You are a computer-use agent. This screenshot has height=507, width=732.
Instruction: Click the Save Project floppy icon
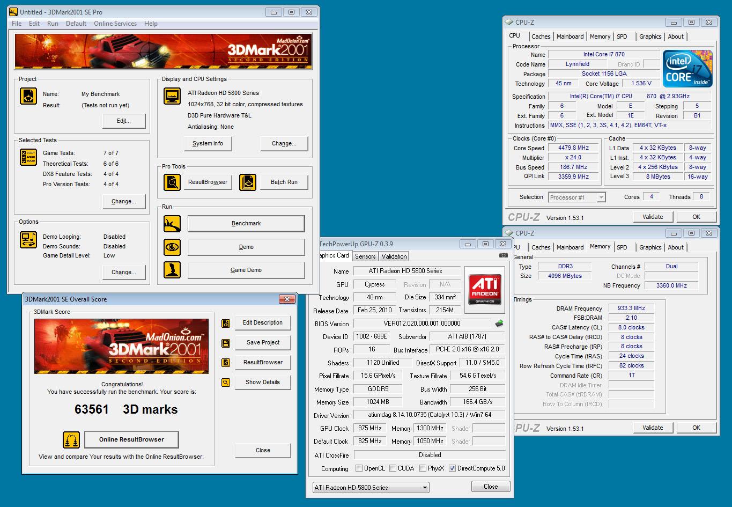226,343
